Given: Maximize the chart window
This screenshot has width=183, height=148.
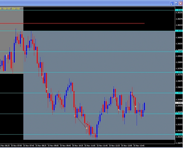Looking at the screenshot, I should tap(176, 4).
